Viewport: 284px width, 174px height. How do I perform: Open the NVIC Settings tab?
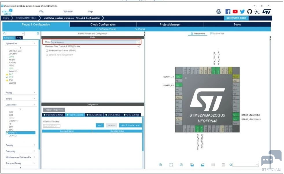click(x=94, y=115)
